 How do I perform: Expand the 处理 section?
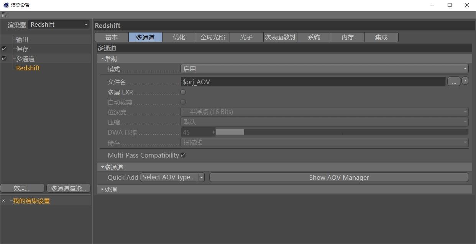(x=102, y=189)
